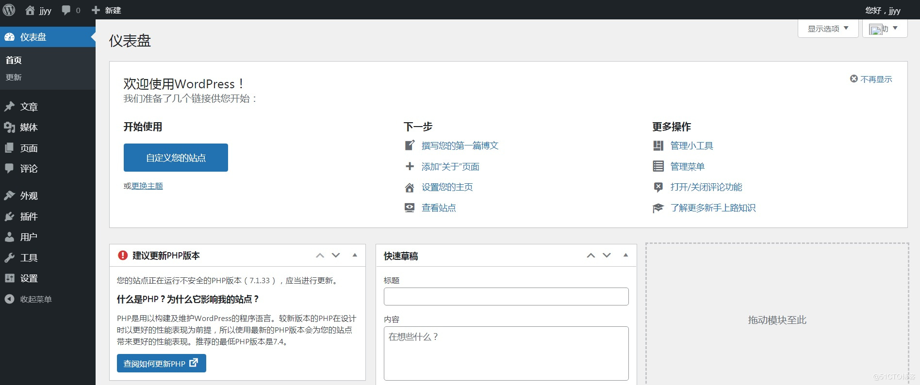
Task: Click the monitor icon beside 查看站点
Action: [x=410, y=208]
